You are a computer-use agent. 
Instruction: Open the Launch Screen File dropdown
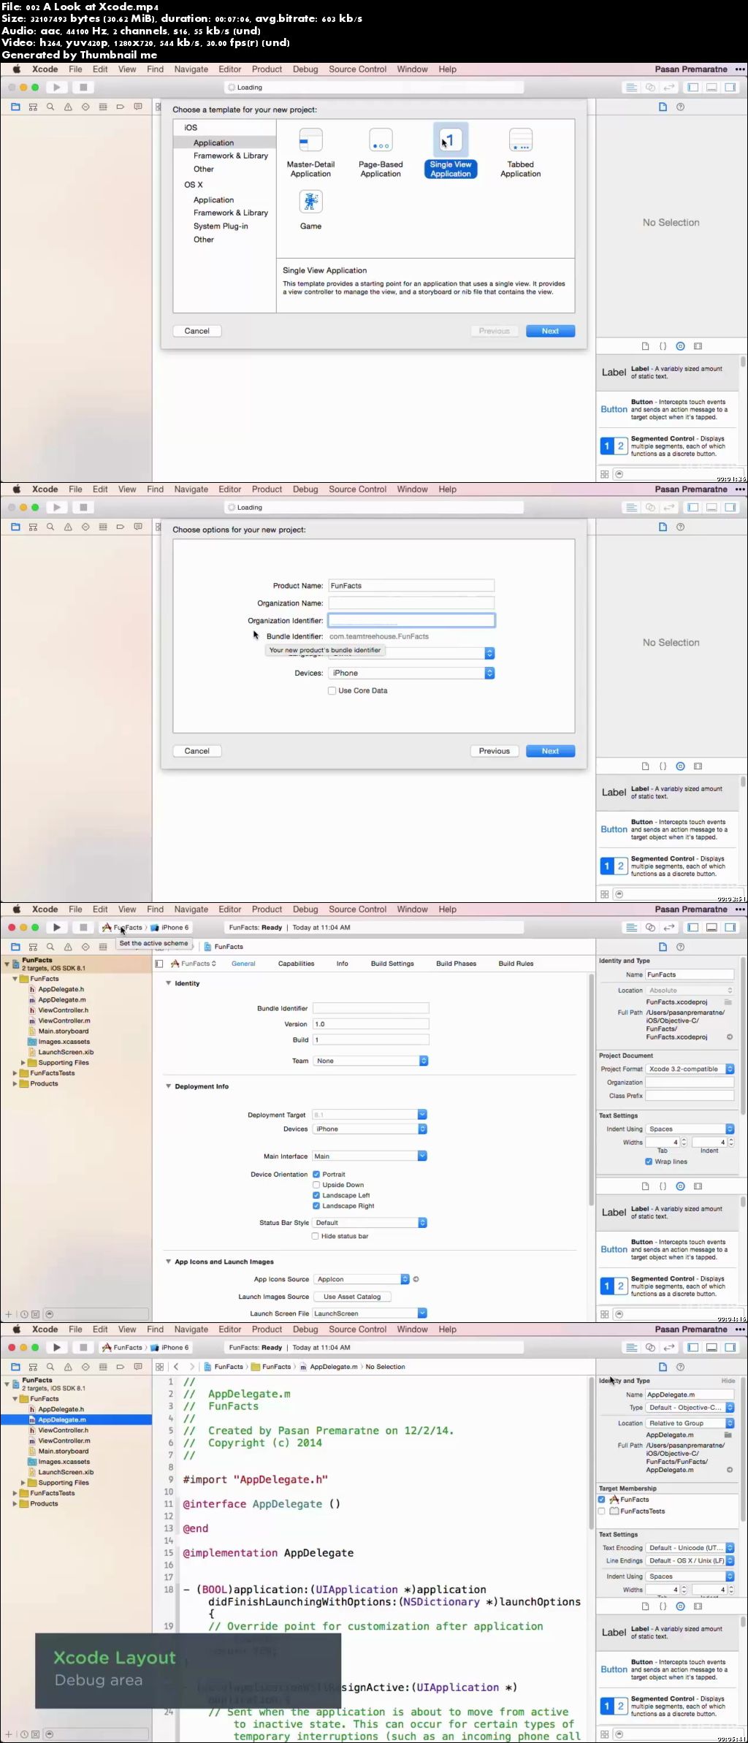[x=370, y=1313]
